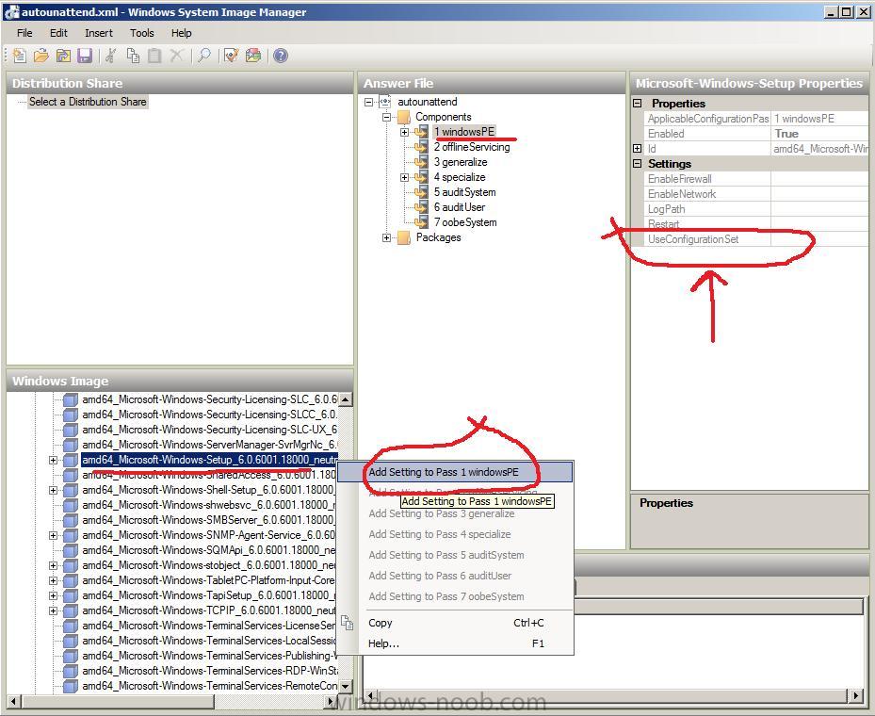Expand the 4 specialize pass
The height and width of the screenshot is (716, 875).
pyautogui.click(x=405, y=177)
